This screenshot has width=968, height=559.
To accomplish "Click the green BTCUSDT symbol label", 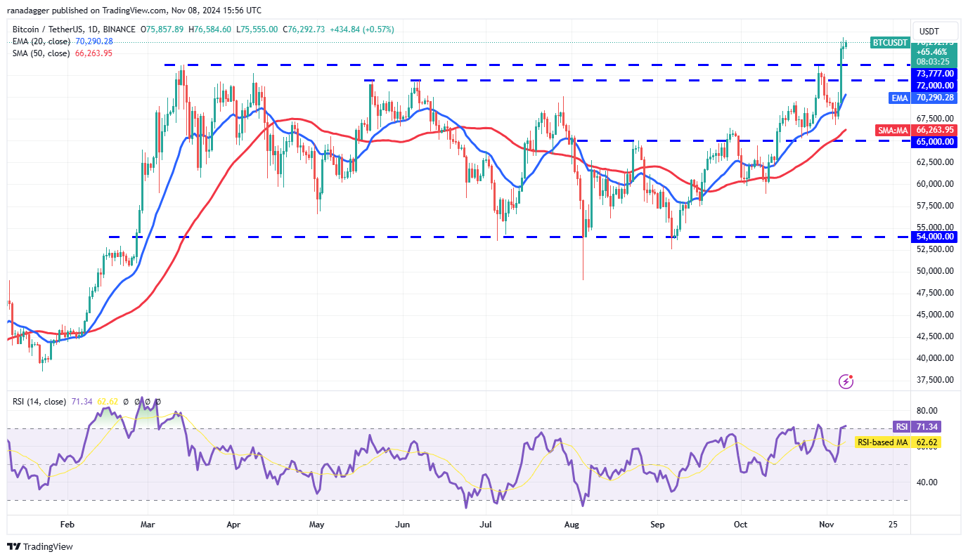I will (x=889, y=42).
